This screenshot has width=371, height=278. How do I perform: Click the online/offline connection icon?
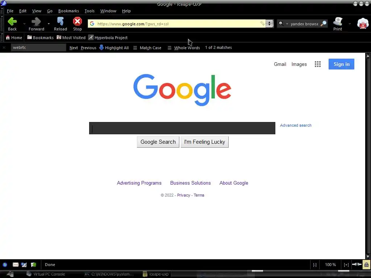pos(357,264)
